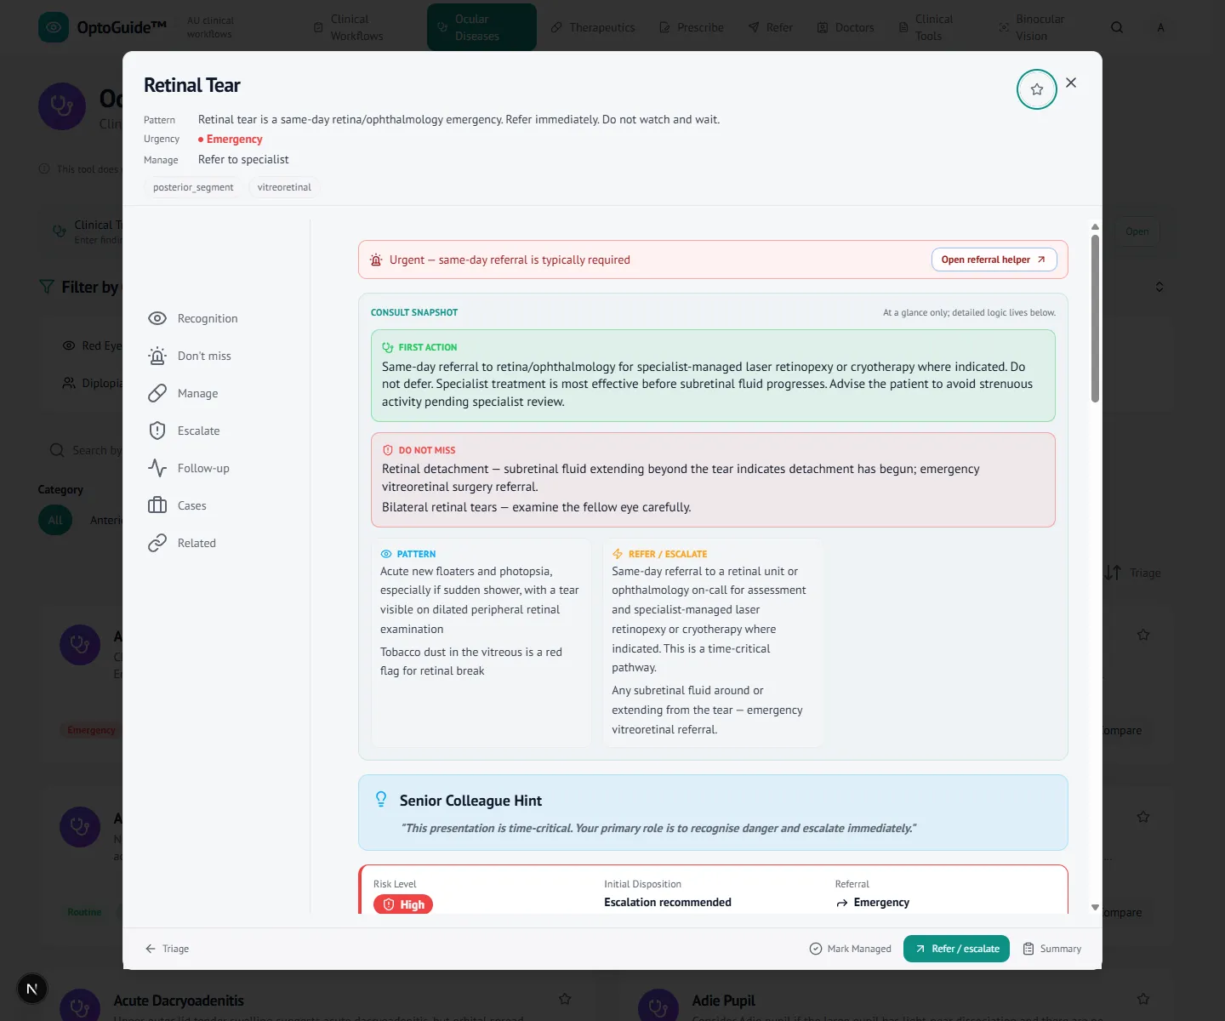This screenshot has width=1225, height=1021.
Task: Click the vitreoretinal tag chip
Action: click(x=284, y=187)
